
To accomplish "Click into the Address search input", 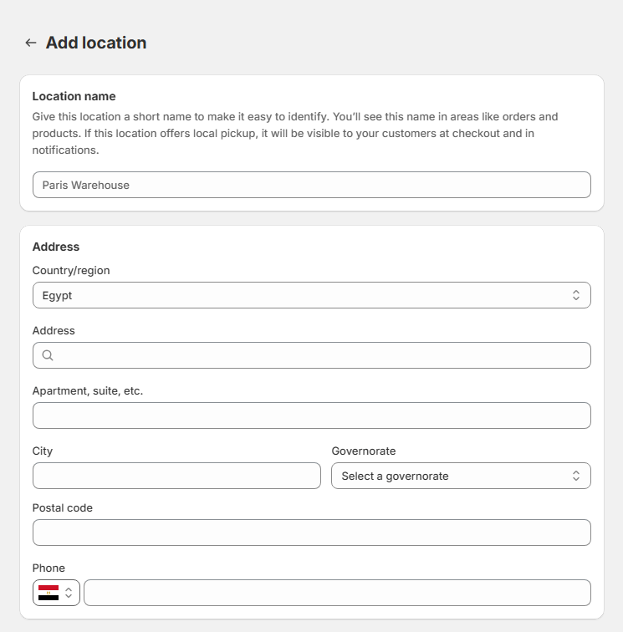I will [x=322, y=355].
